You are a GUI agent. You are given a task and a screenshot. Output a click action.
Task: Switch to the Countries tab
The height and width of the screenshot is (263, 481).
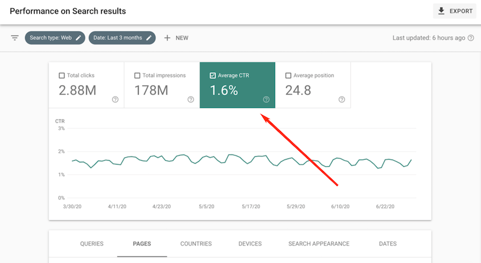[196, 244]
